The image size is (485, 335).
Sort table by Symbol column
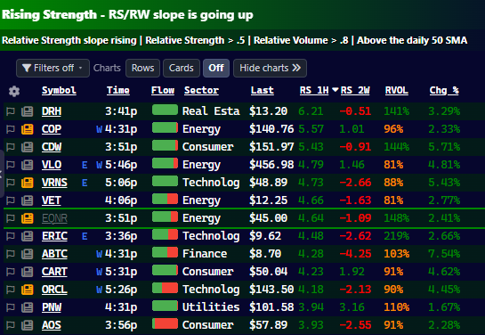(x=59, y=90)
